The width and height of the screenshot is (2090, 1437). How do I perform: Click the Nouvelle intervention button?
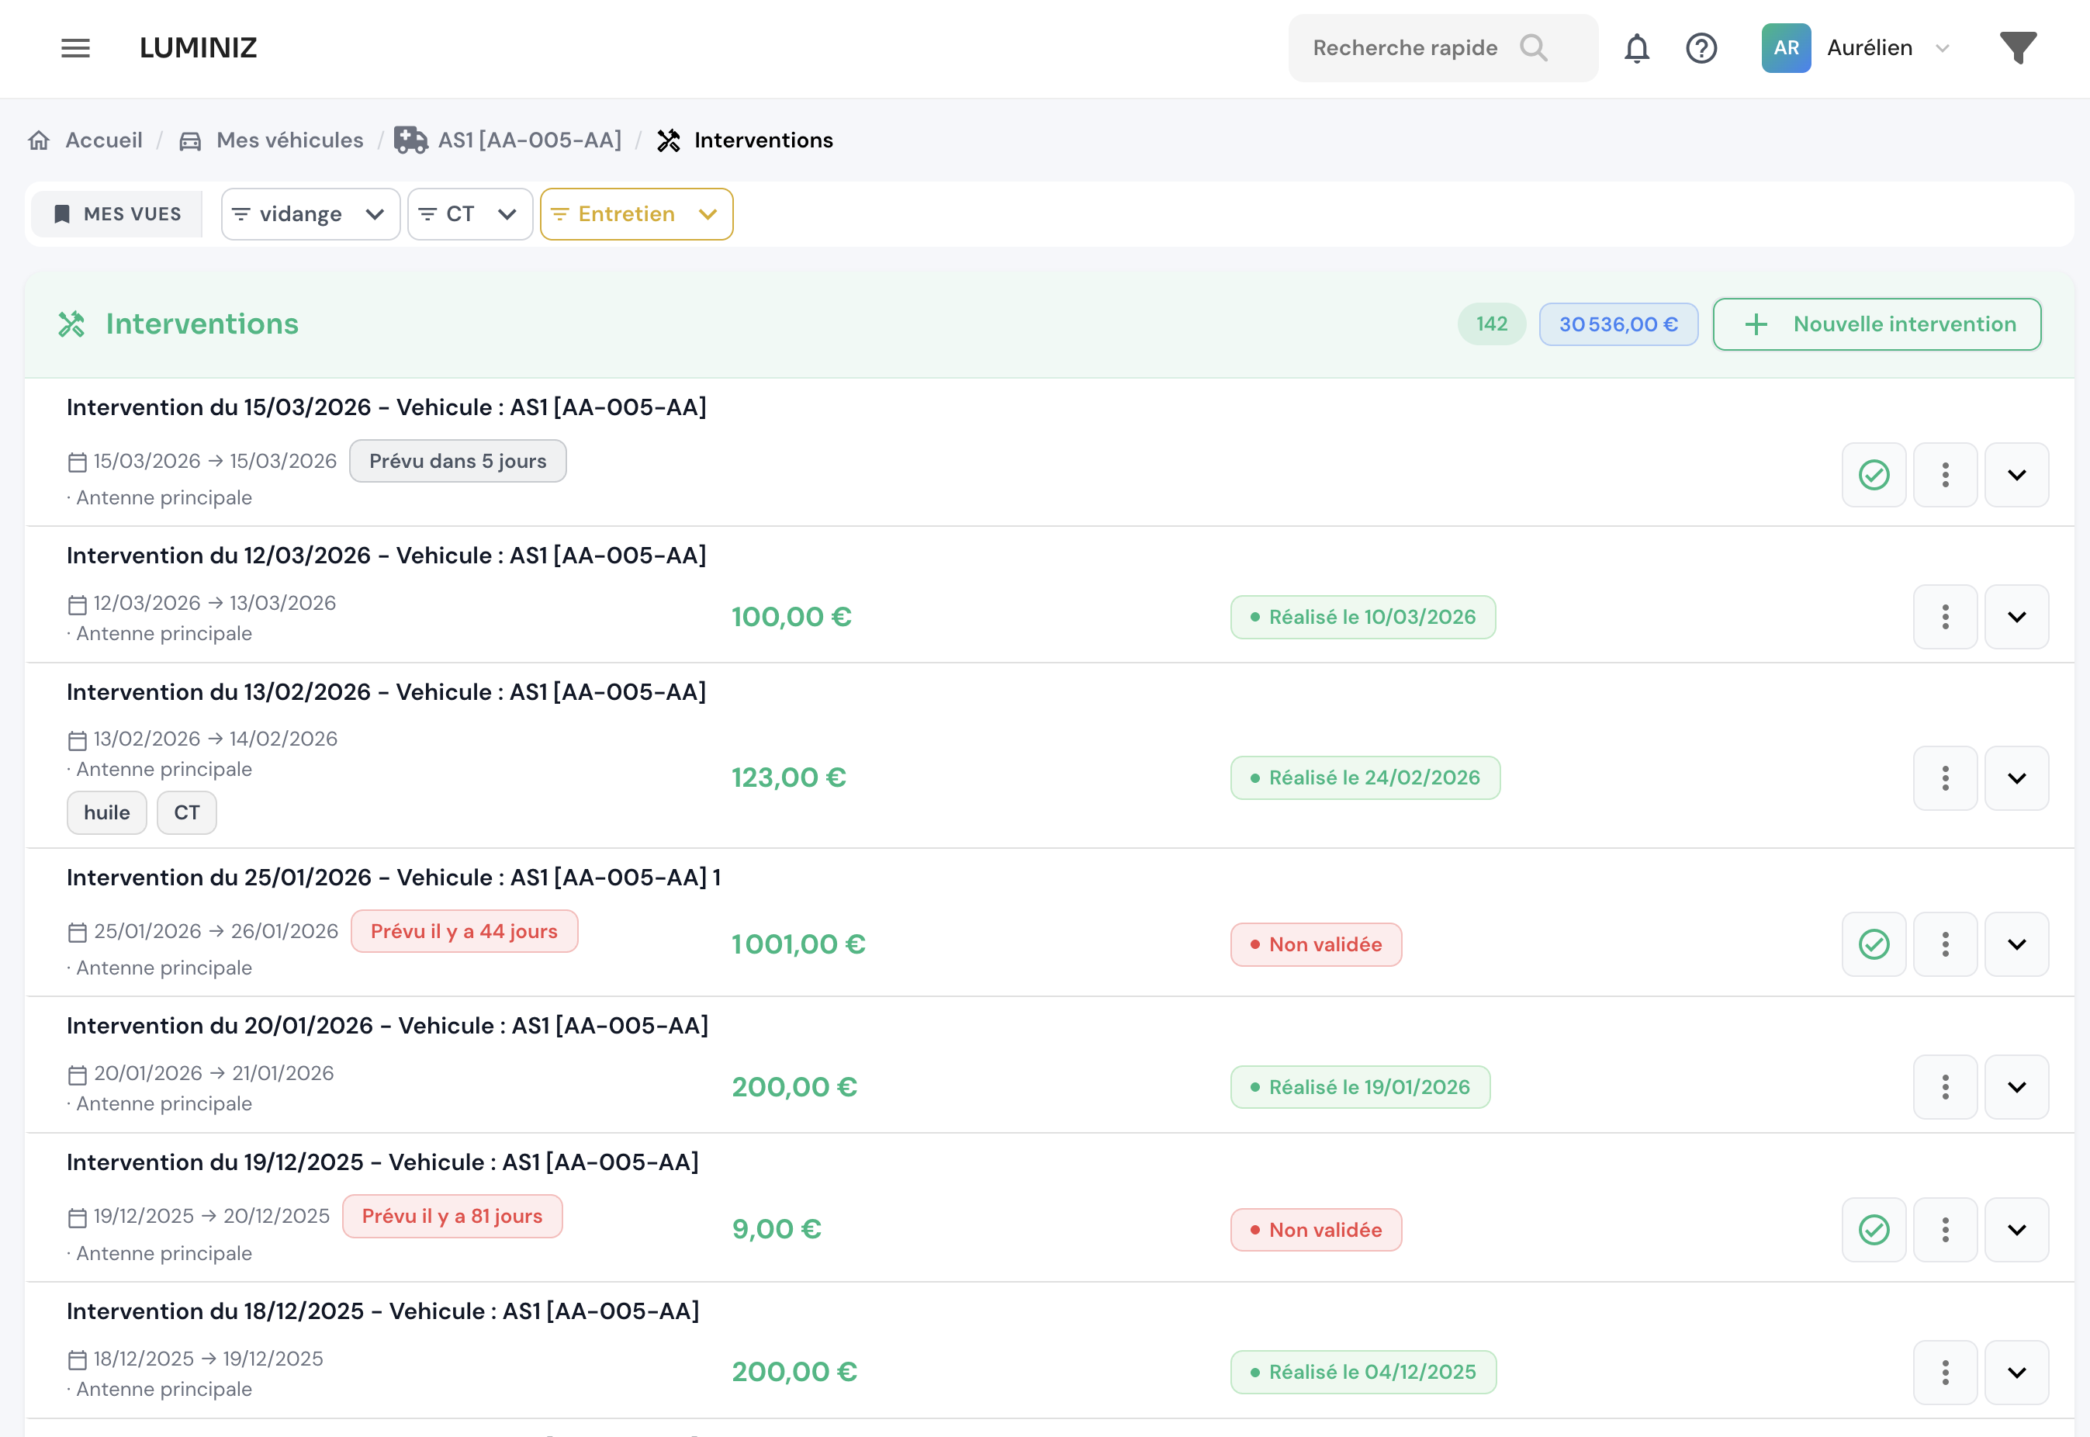click(x=1876, y=324)
